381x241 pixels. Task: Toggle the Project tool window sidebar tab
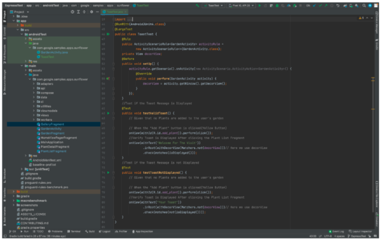5,17
